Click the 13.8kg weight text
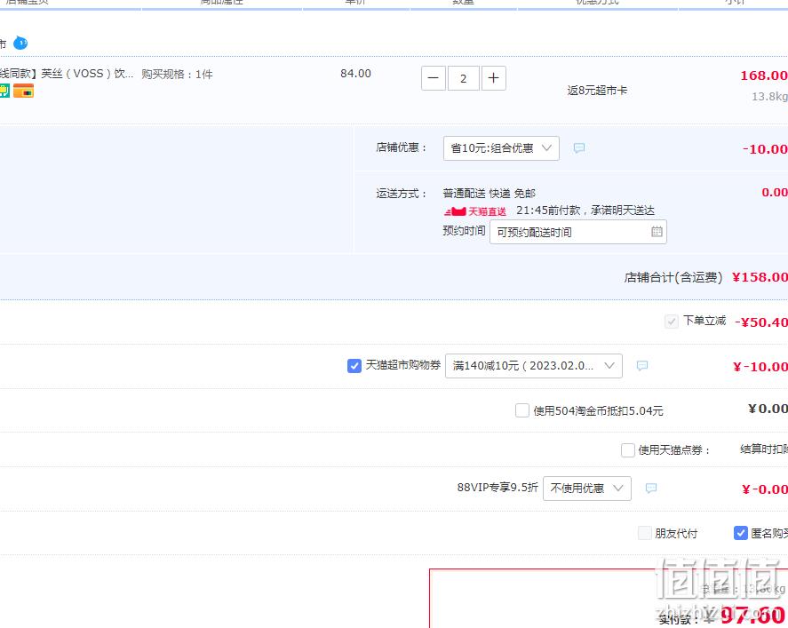This screenshot has height=628, width=788. coord(769,97)
